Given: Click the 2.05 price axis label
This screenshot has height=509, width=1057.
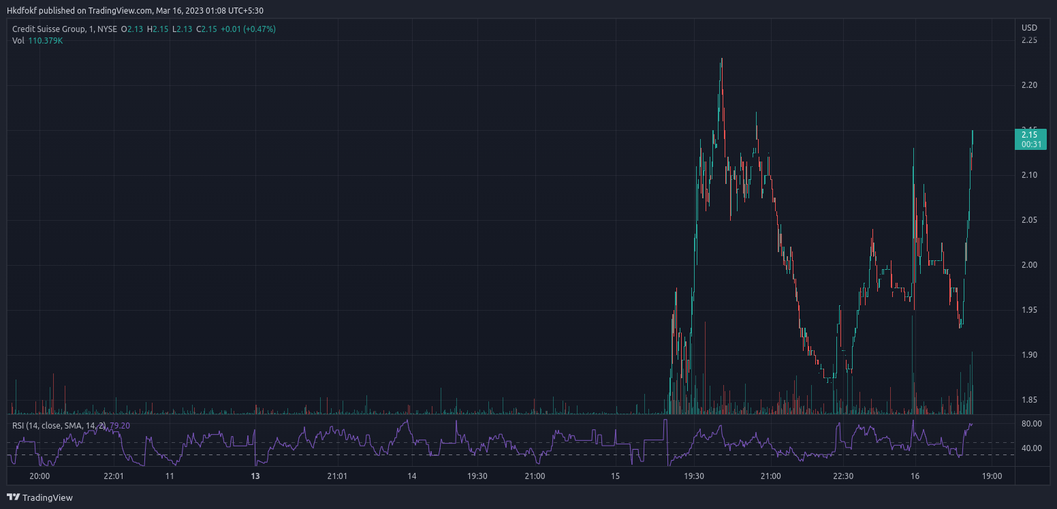Looking at the screenshot, I should [x=1029, y=220].
